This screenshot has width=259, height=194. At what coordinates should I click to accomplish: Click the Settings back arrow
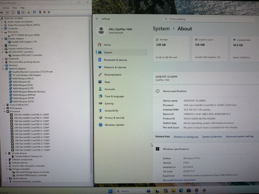(x=97, y=19)
